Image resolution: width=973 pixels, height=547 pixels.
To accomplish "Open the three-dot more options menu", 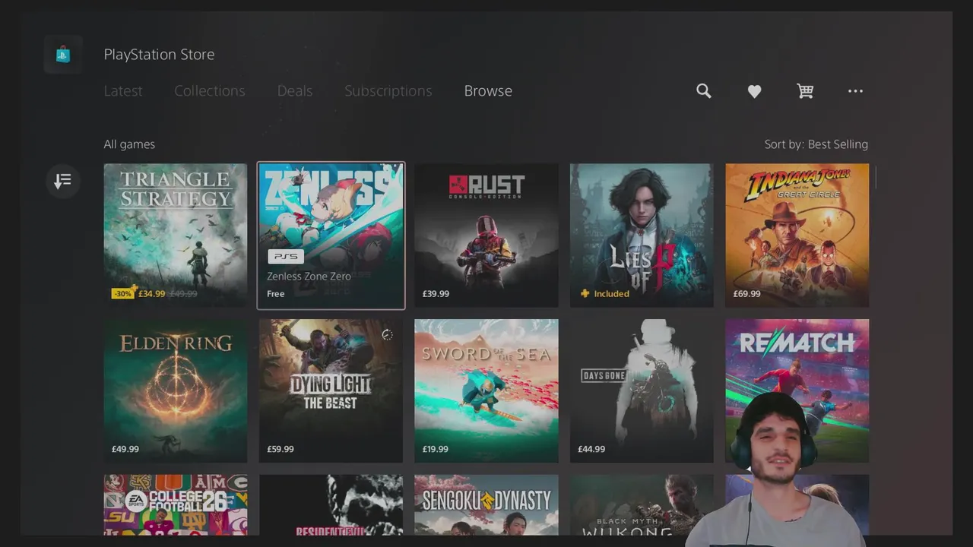I will click(x=855, y=91).
